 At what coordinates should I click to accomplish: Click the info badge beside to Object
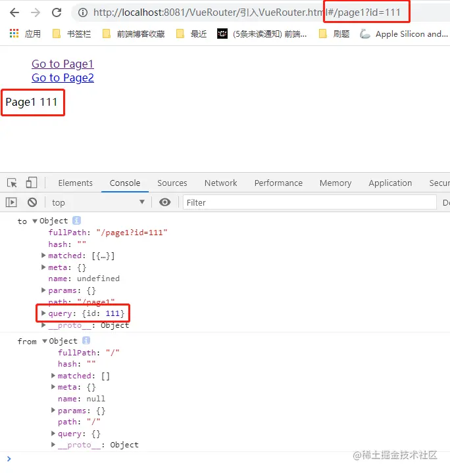point(76,221)
